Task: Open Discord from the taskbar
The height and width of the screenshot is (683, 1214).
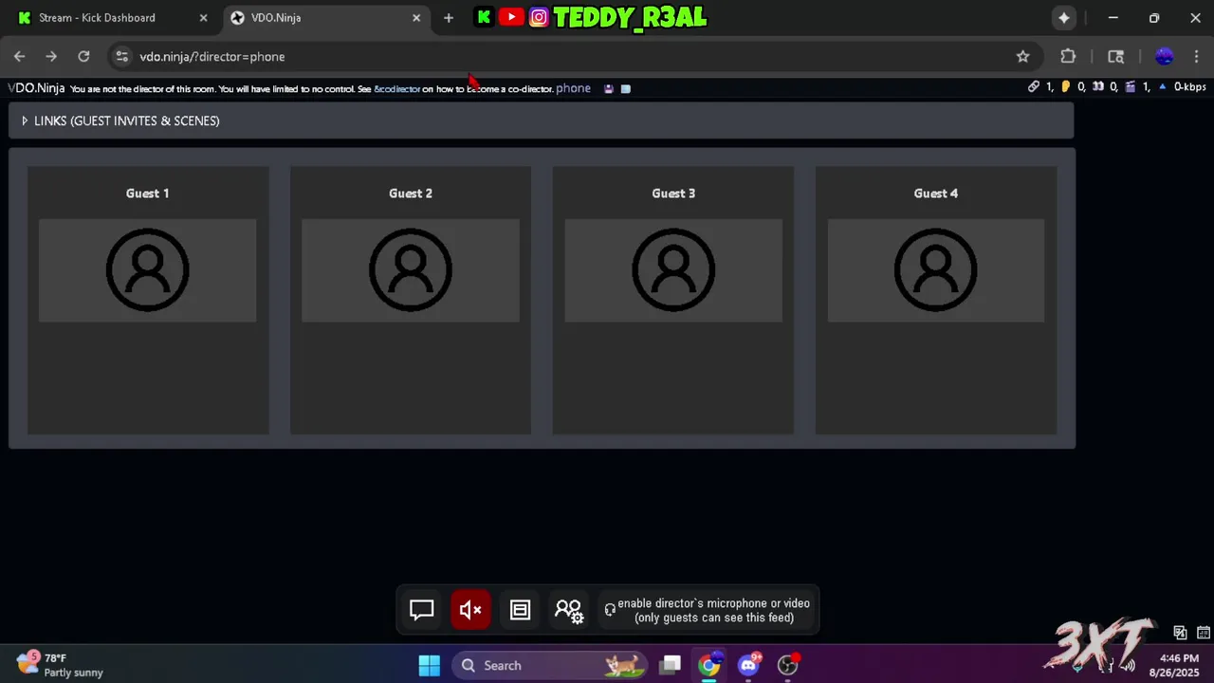Action: 748,666
